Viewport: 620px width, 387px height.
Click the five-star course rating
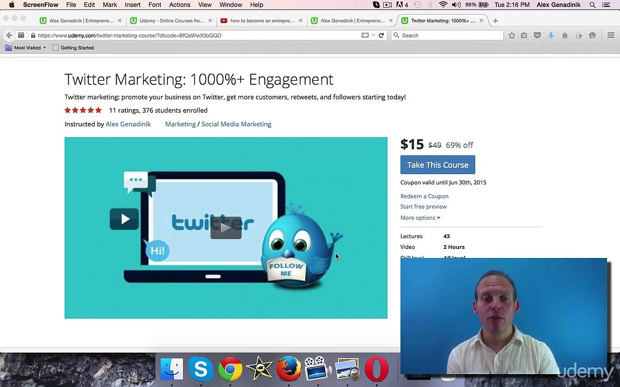coord(83,110)
